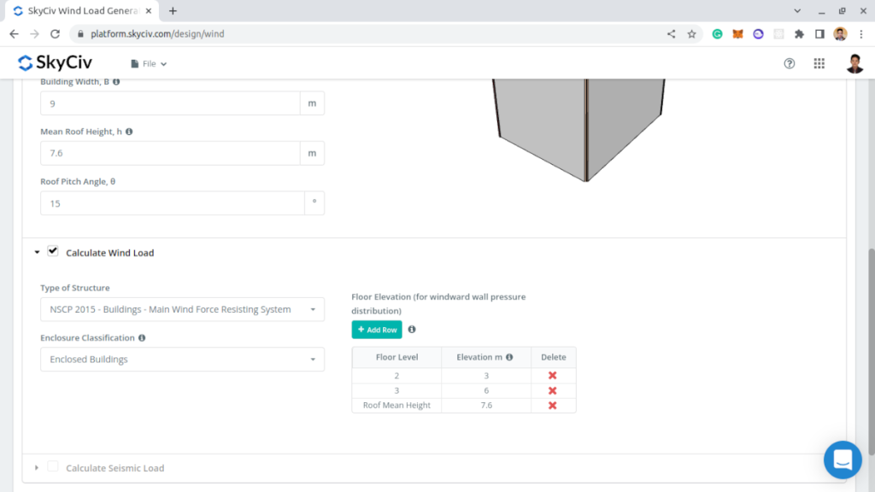This screenshot has width=875, height=492.
Task: Enable the Calculate Seismic Load checkbox
Action: 53,466
